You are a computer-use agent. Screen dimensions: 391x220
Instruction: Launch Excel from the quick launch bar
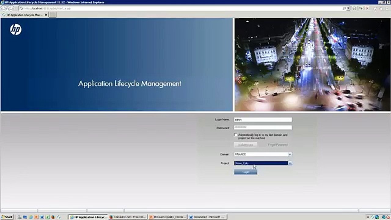[47, 217]
